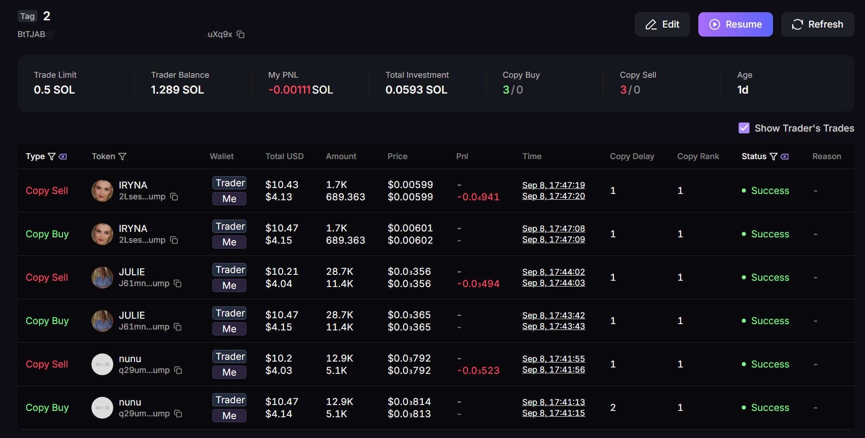Click the Tag label badge
The image size is (865, 438).
pyautogui.click(x=28, y=16)
